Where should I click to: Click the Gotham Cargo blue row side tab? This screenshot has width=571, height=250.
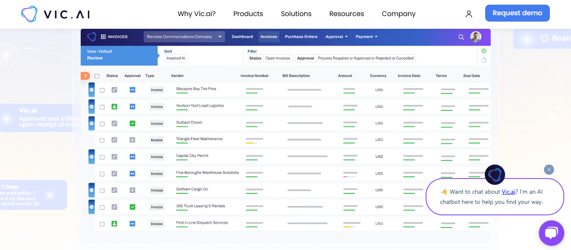(x=91, y=190)
